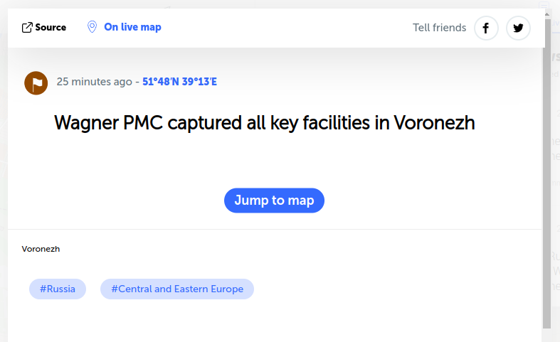Click the word 'Voronezh' in the headline
The width and height of the screenshot is (560, 342).
pos(434,123)
